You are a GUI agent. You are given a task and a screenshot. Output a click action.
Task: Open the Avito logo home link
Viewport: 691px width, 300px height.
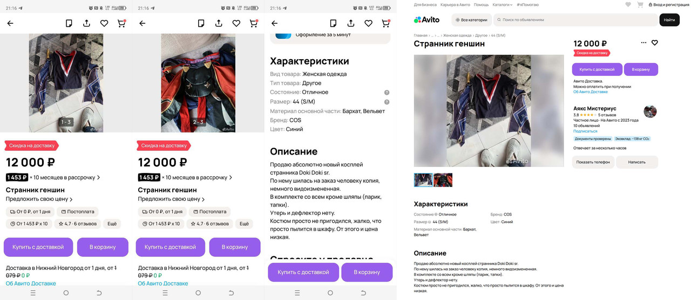pyautogui.click(x=426, y=20)
